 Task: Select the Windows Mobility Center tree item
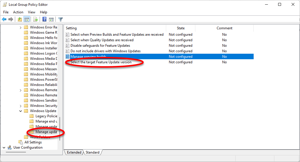pos(43,74)
